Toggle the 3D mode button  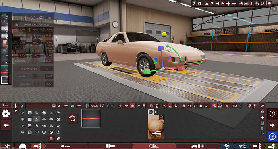[234, 106]
